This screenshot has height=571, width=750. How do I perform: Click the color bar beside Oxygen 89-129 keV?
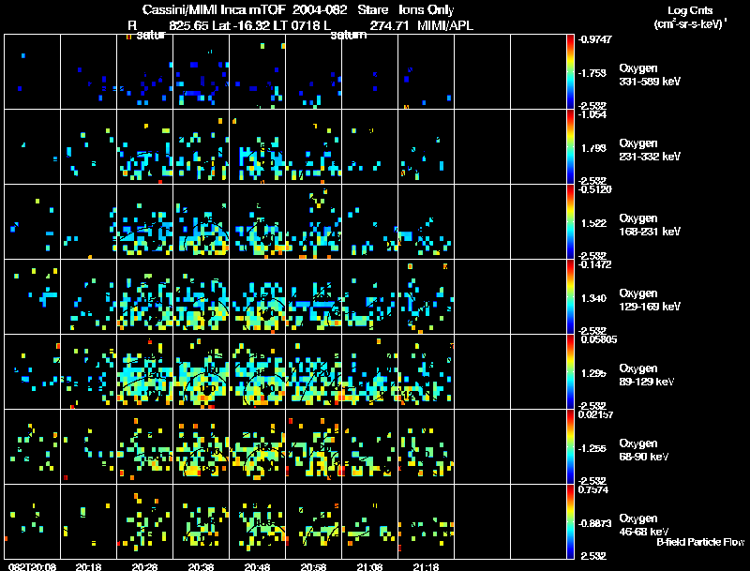point(570,371)
